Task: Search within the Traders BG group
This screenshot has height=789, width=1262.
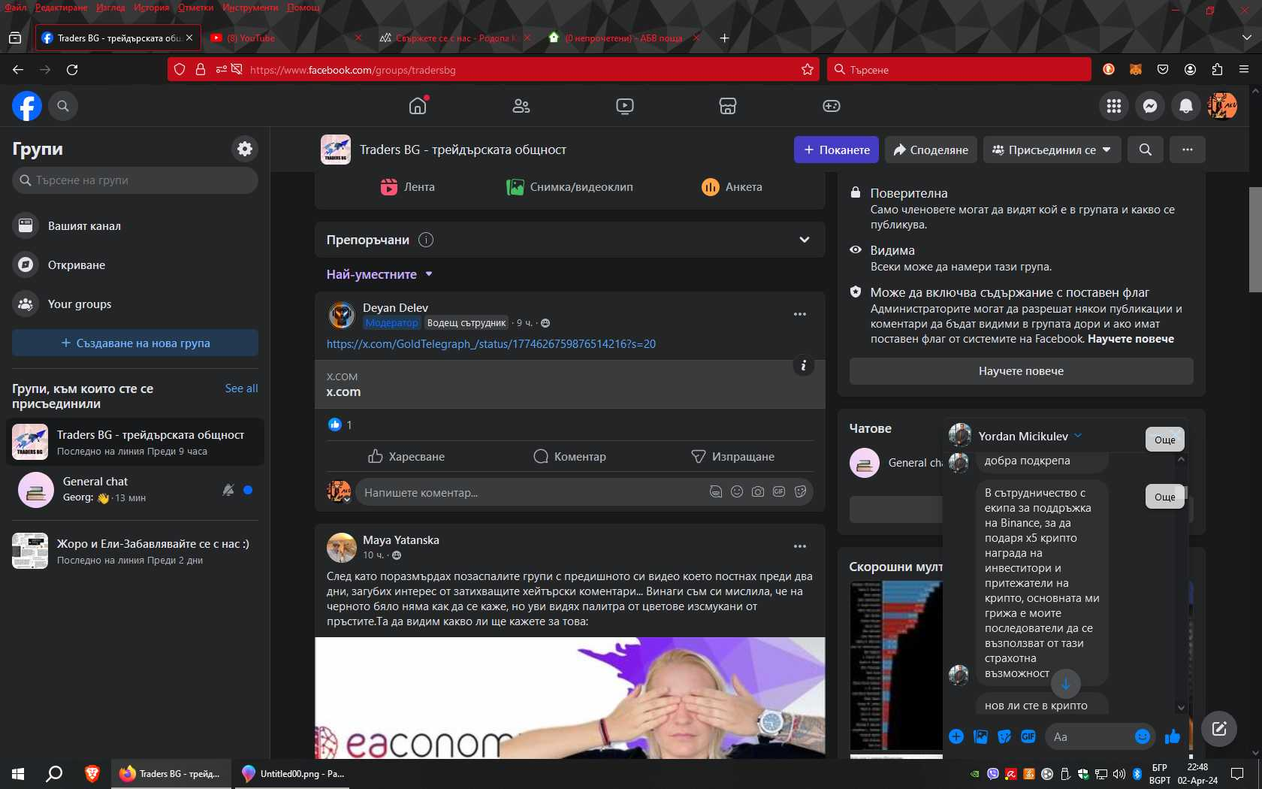Action: click(1145, 150)
